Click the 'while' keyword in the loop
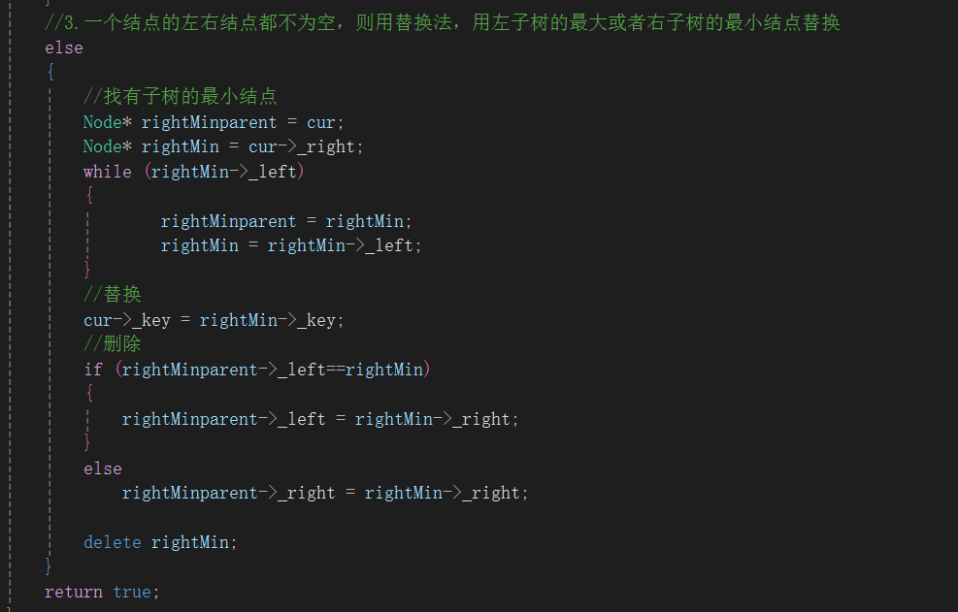 click(x=108, y=172)
